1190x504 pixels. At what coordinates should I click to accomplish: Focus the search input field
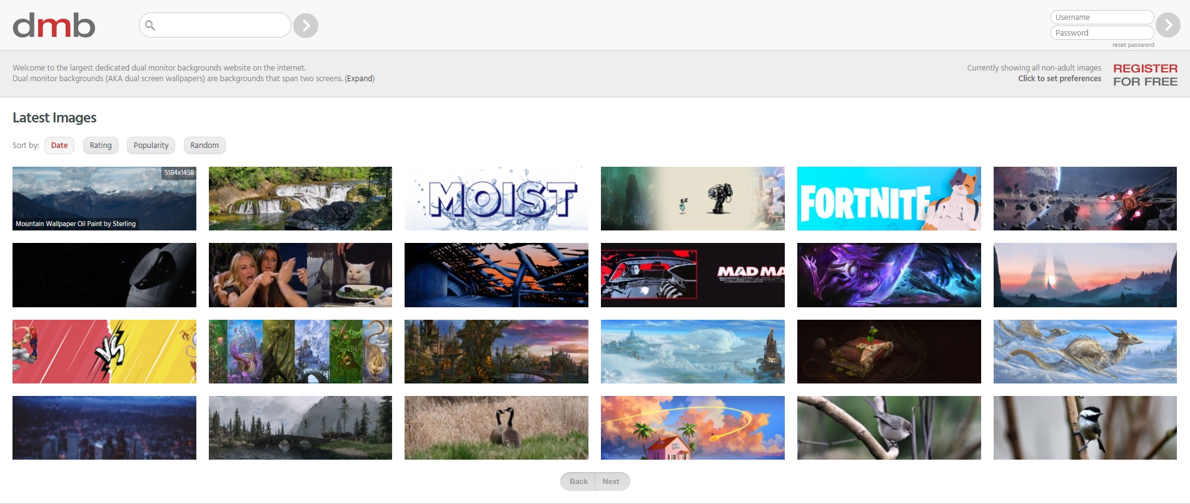(215, 25)
